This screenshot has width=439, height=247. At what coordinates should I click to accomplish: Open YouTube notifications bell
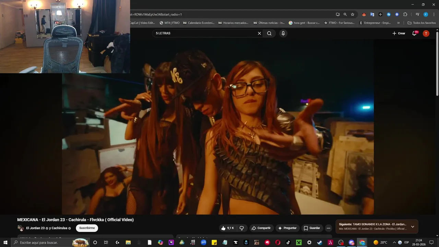click(414, 33)
